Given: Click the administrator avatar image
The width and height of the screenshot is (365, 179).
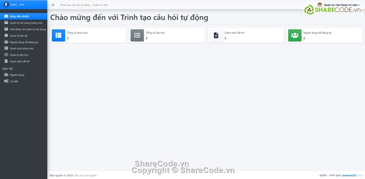Looking at the screenshot, I should [x=320, y=5].
